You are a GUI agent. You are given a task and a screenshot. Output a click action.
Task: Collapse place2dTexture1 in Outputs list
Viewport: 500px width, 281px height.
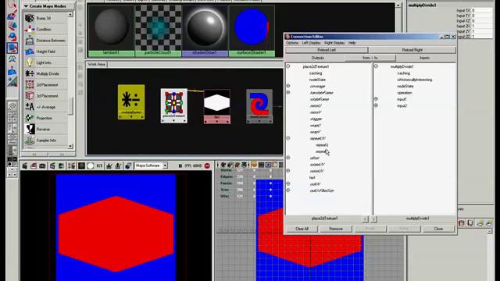(288, 66)
